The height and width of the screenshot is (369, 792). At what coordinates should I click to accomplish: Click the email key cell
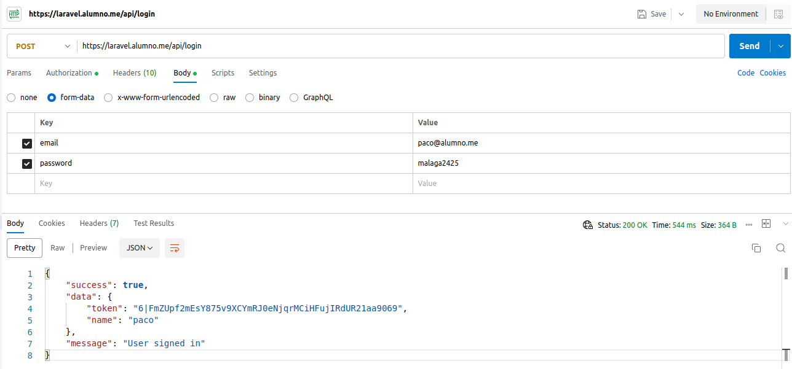click(x=224, y=143)
